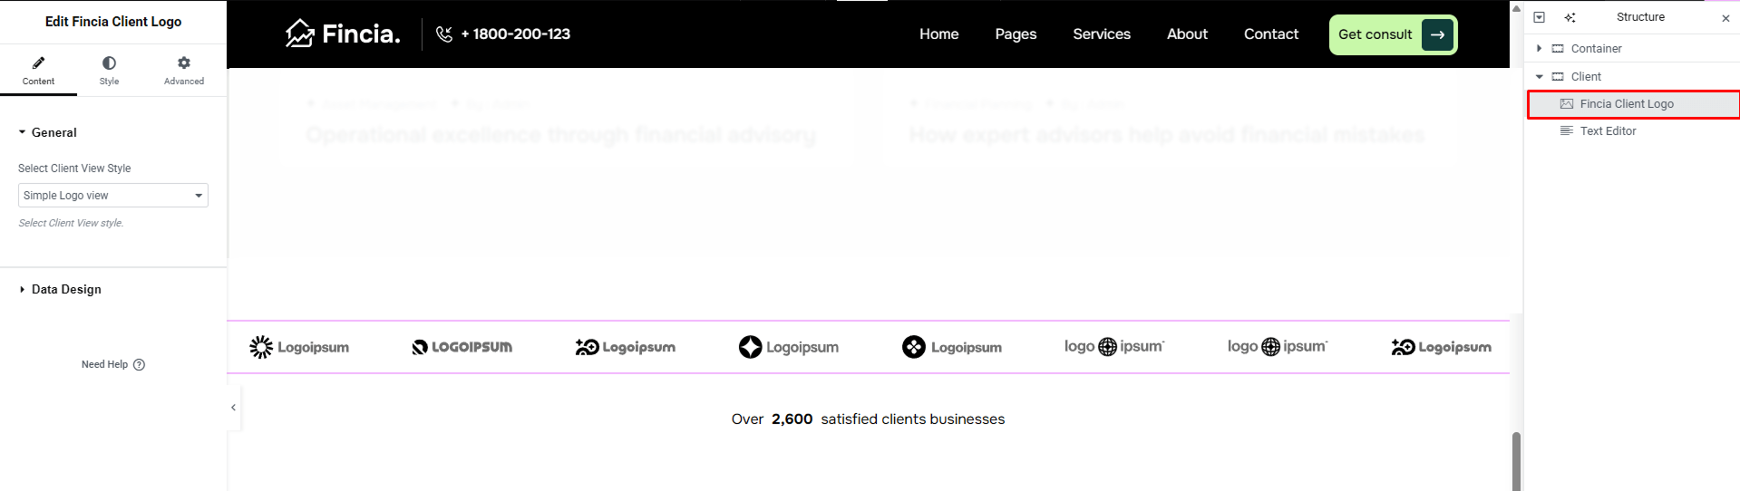Go to the Contact page link
The image size is (1740, 491).
[1270, 34]
